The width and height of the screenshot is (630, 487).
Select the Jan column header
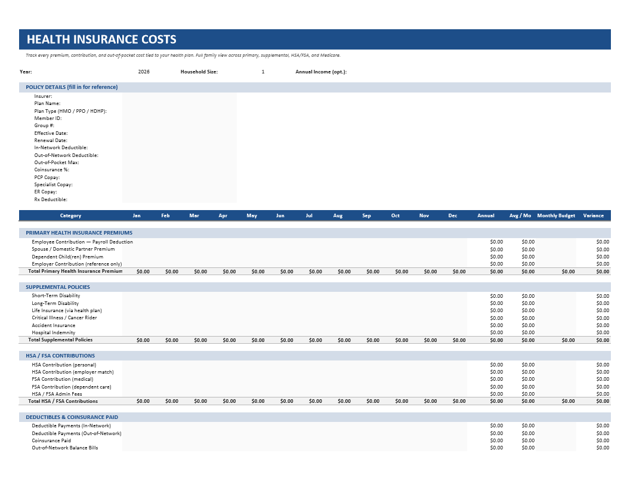[x=137, y=216]
